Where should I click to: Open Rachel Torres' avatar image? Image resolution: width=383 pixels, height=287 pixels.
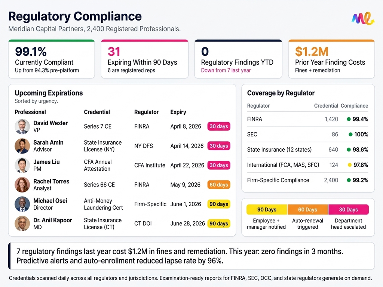[22, 185]
